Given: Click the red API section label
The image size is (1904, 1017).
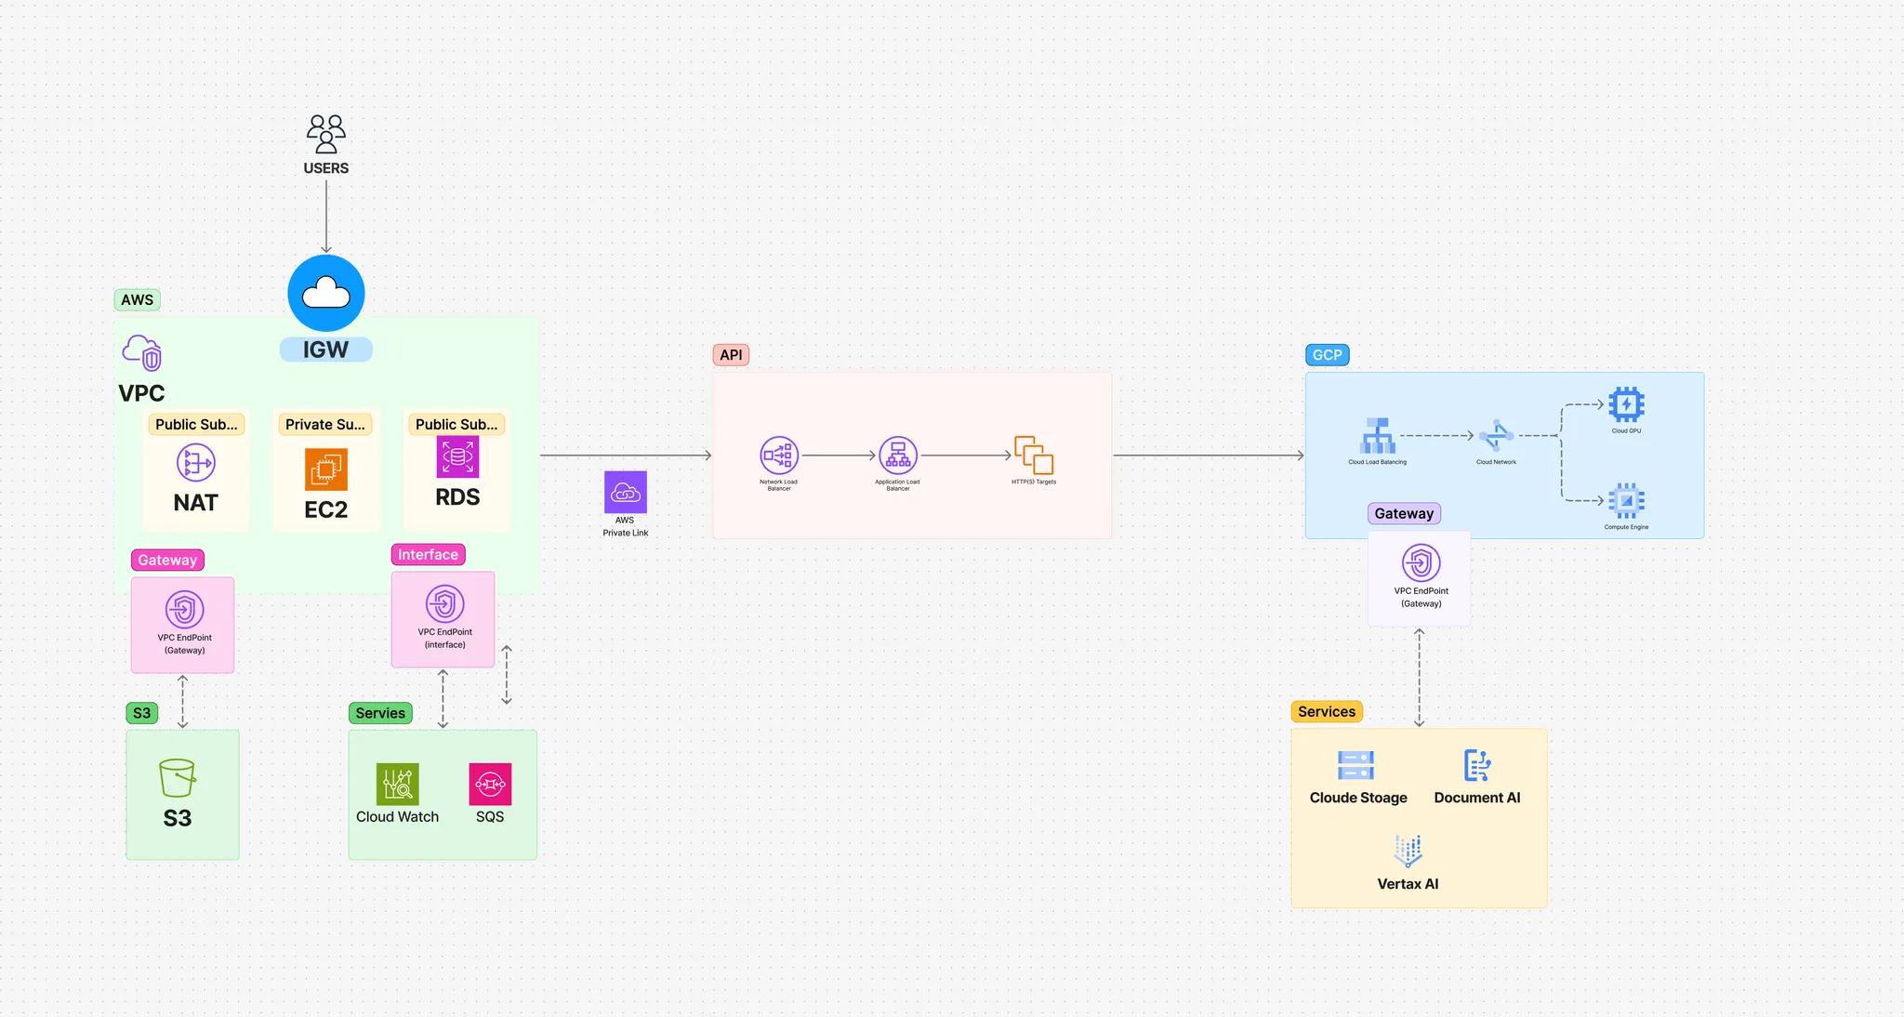Looking at the screenshot, I should coord(731,355).
